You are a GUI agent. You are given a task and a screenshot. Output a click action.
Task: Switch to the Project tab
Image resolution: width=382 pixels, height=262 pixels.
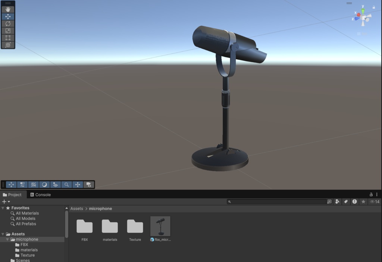point(12,195)
